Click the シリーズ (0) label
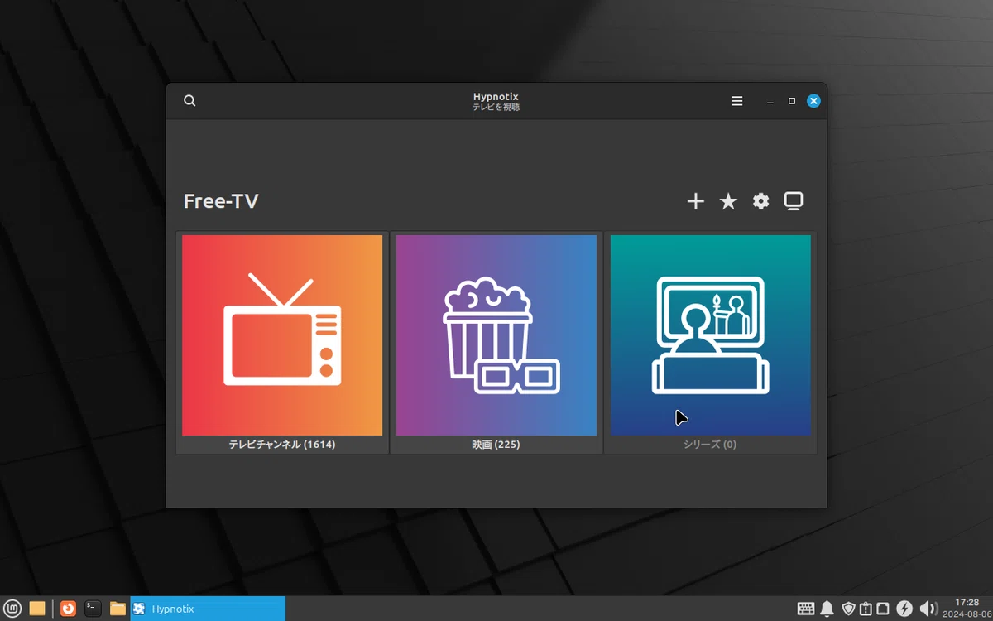 coord(710,445)
